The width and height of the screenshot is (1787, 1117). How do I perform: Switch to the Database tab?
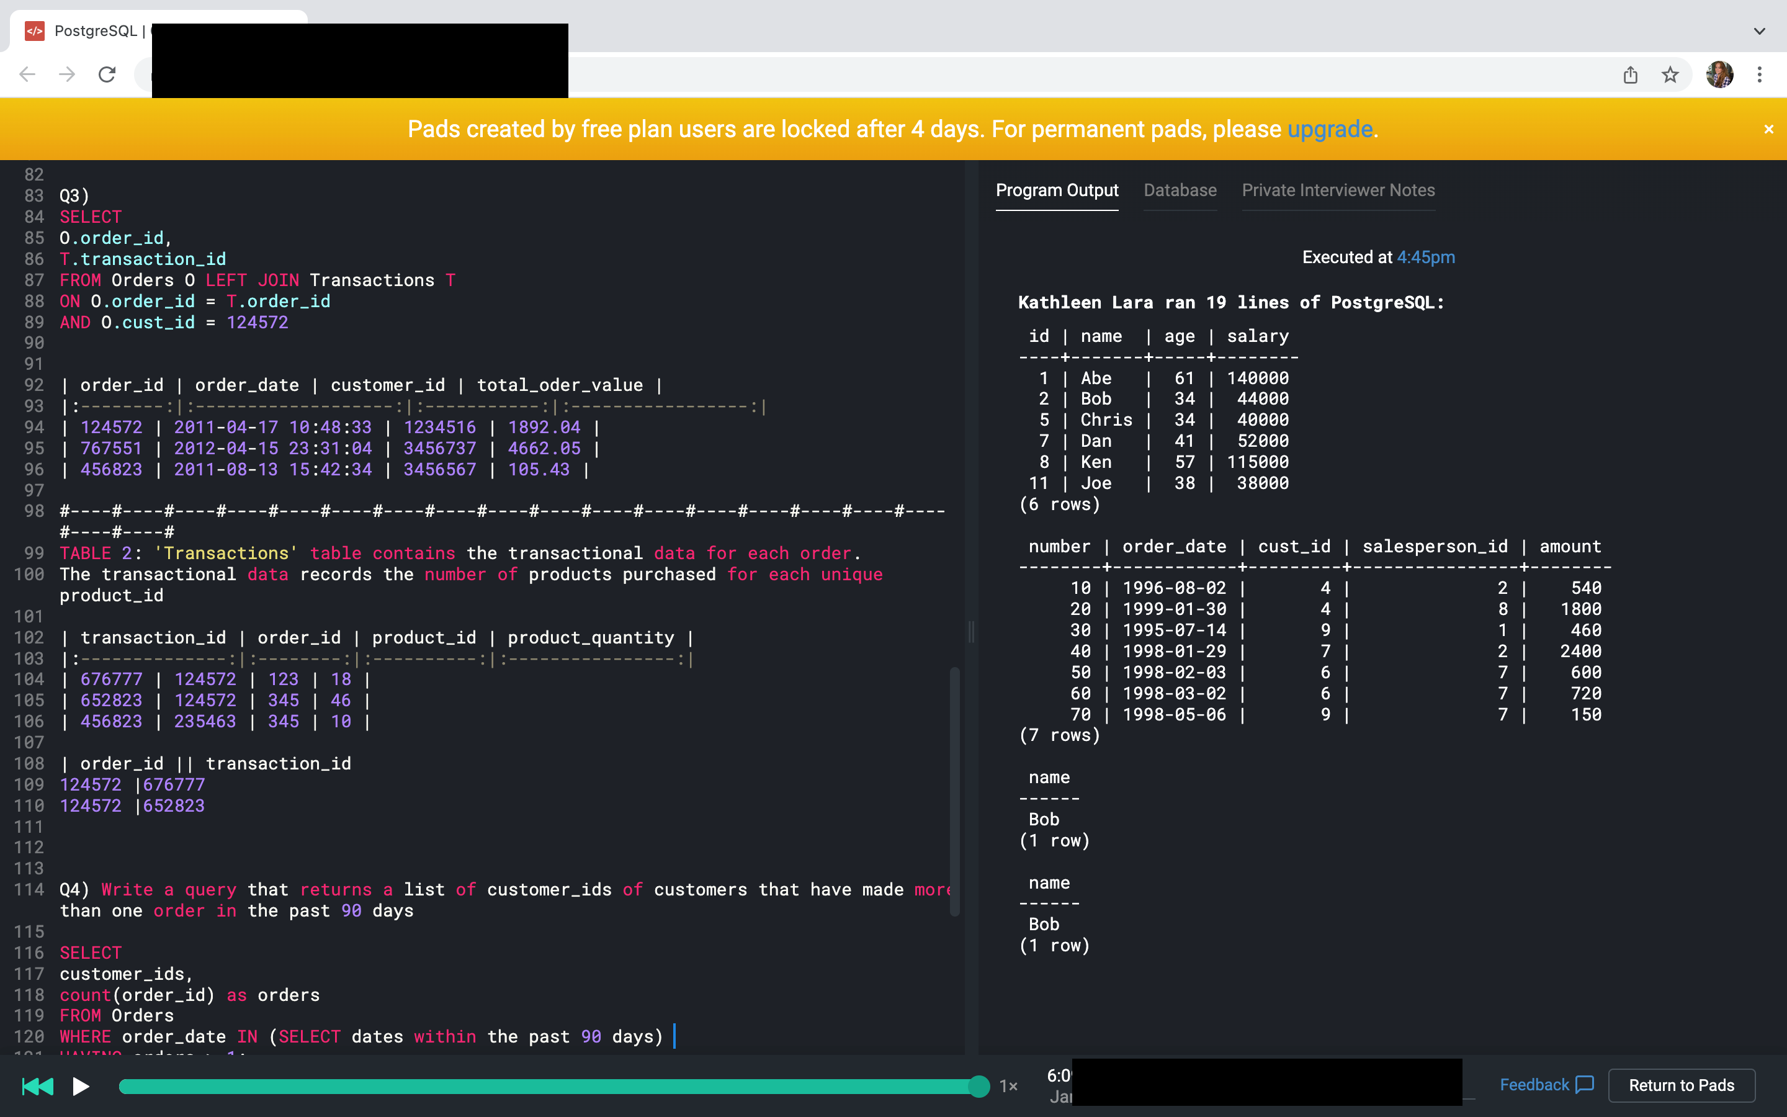tap(1180, 191)
